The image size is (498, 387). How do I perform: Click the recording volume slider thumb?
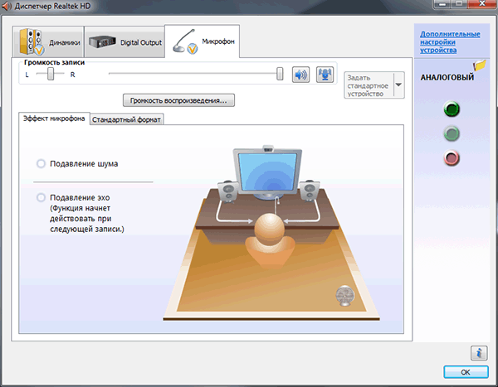coord(280,74)
